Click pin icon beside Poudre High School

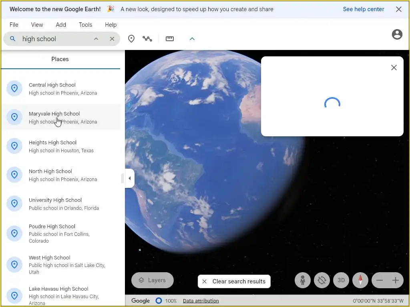(14, 233)
